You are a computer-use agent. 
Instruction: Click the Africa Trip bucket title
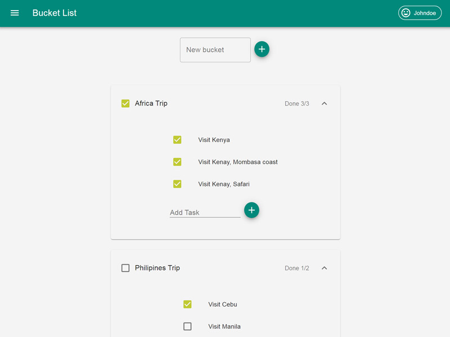tap(151, 103)
